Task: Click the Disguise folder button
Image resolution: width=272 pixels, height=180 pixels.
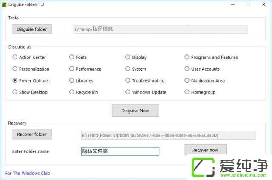Action: point(32,29)
